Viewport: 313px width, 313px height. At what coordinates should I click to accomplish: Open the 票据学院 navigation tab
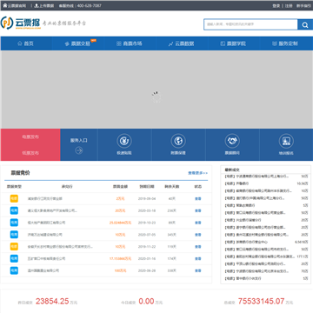pyautogui.click(x=233, y=43)
